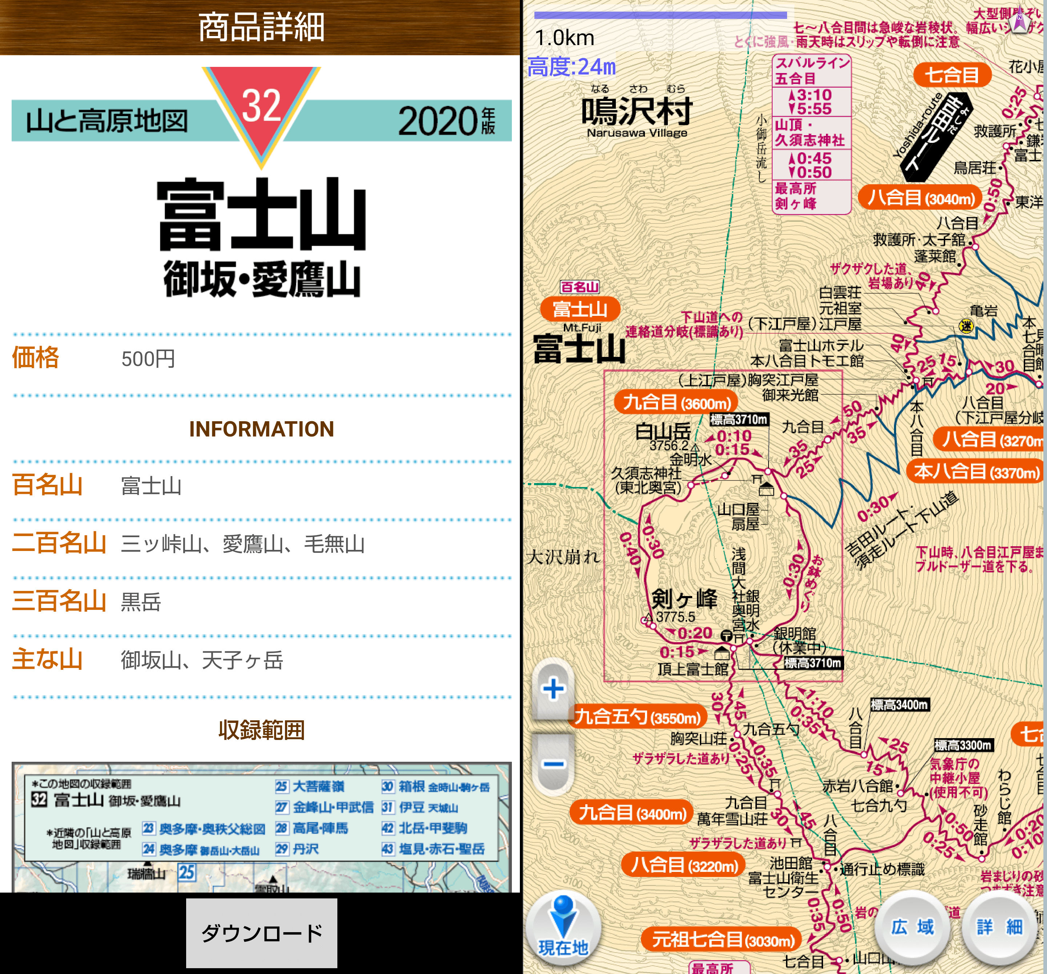Tap the 頂上富士館 hut icon

[722, 653]
